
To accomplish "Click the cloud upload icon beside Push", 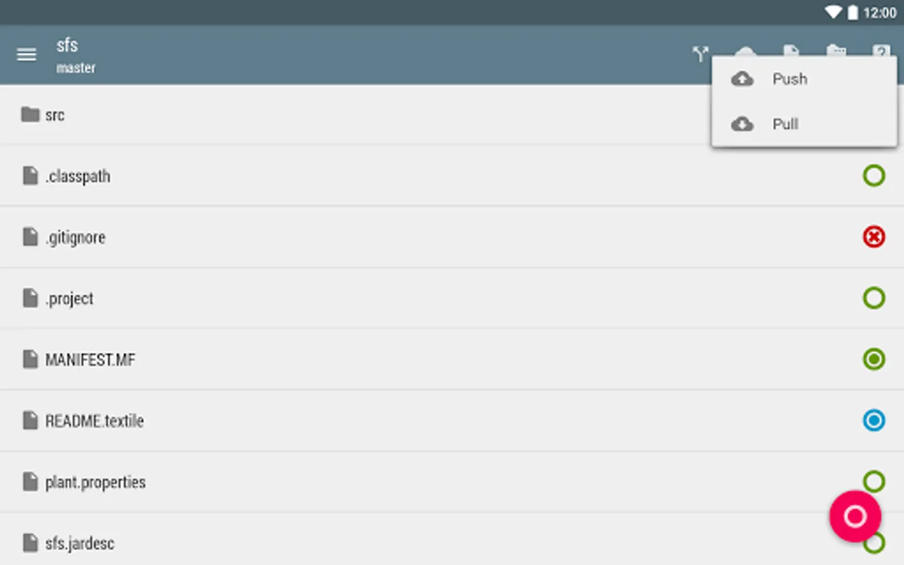I will [742, 79].
